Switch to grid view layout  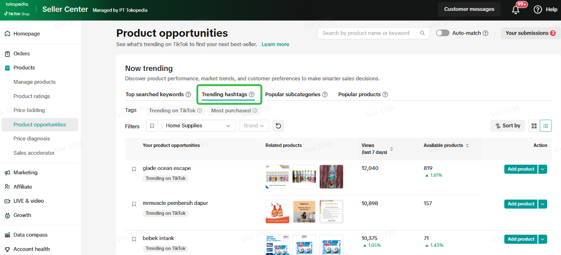click(534, 126)
